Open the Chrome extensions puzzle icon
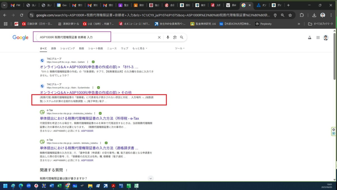Viewport: 337px width, 190px height. pyautogui.click(x=302, y=15)
